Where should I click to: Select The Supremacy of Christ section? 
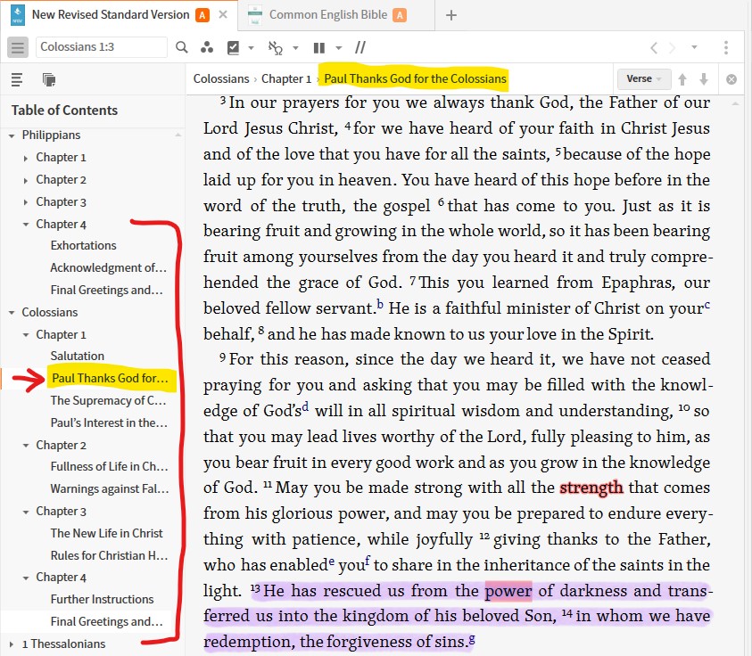click(108, 401)
